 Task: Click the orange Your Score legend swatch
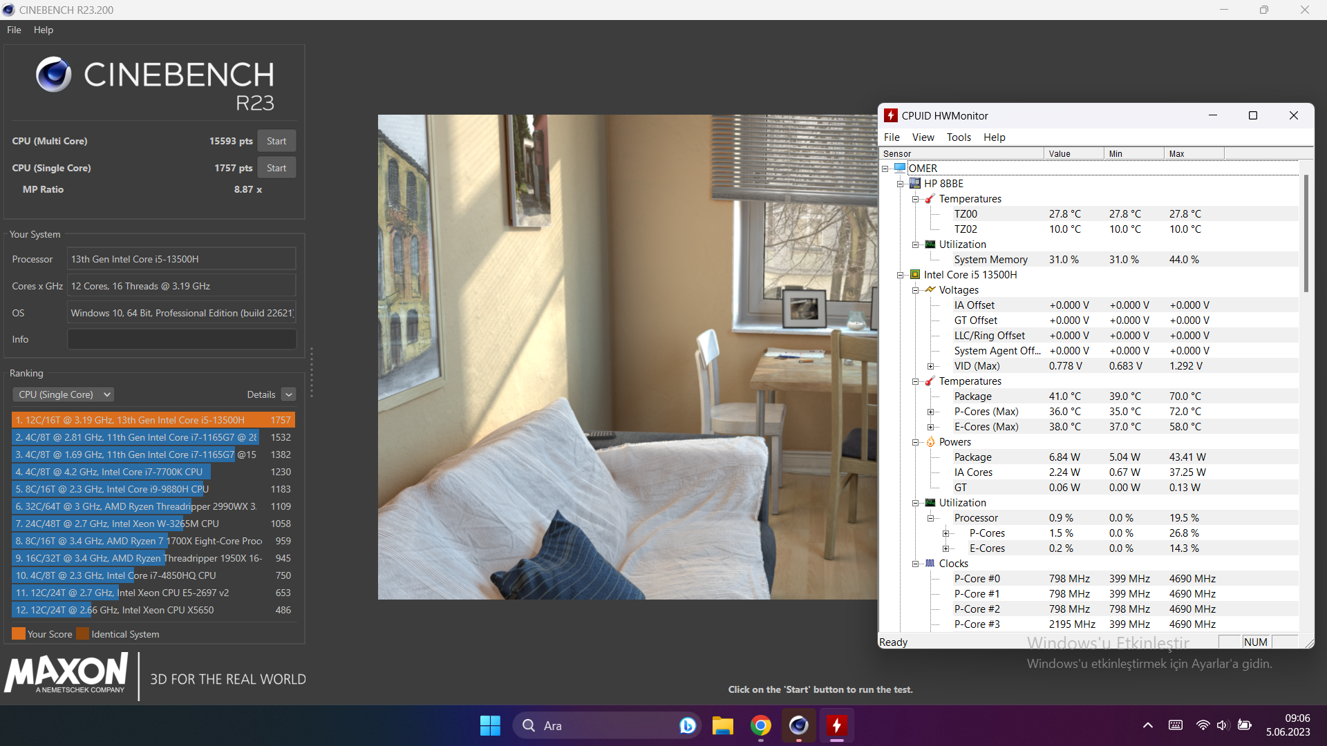click(x=19, y=633)
